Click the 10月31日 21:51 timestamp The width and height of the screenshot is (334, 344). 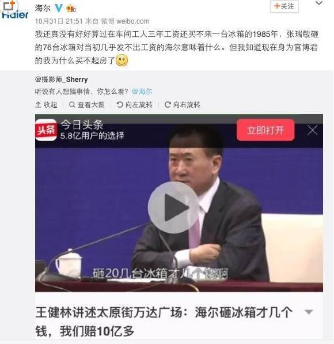[59, 21]
